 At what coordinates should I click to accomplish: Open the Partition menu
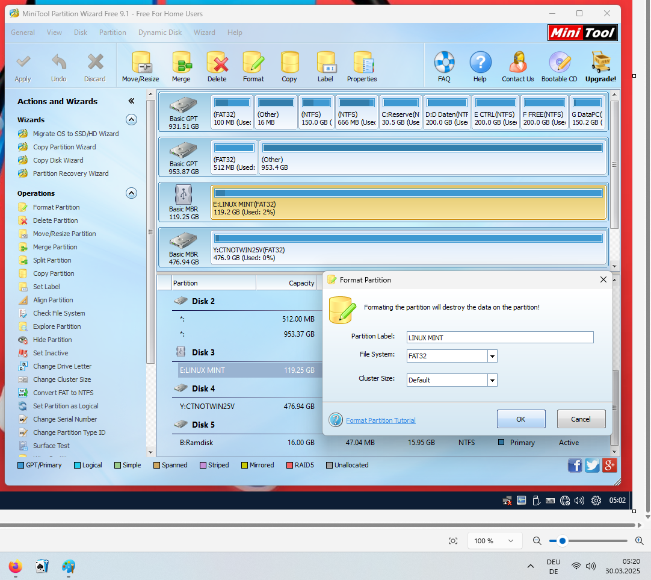[113, 33]
